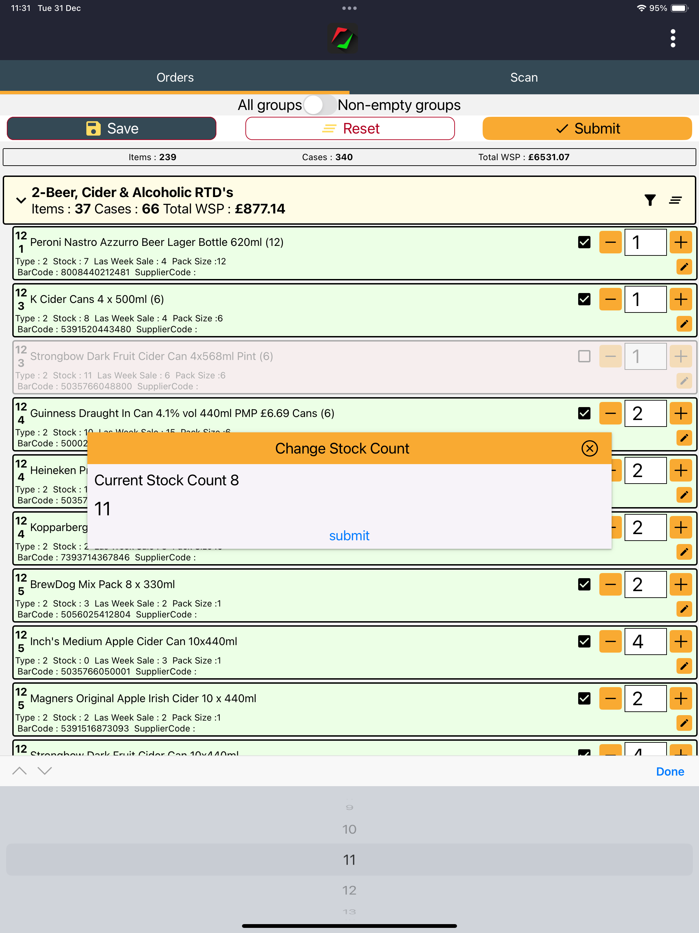Decrease BrewDog Mix Pack quantity
This screenshot has width=699, height=933.
coord(611,584)
